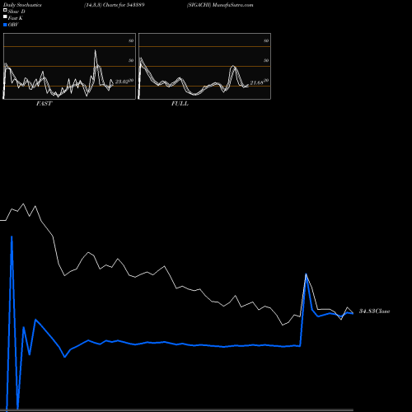Click the Slow D legend swatch

click(x=5, y=10)
